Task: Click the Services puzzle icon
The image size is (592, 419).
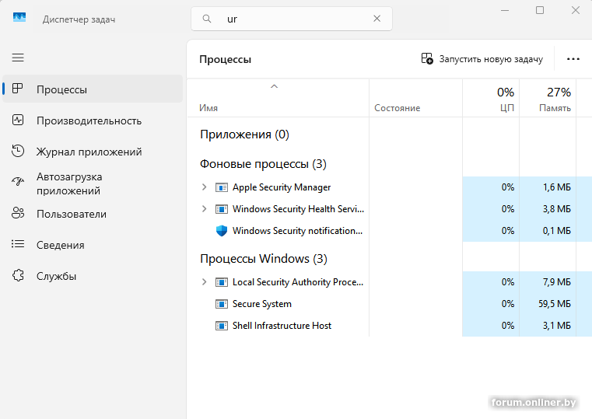Action: (19, 276)
